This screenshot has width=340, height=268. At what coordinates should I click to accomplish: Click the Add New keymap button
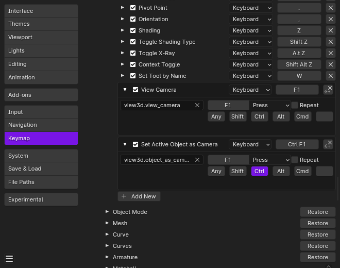pyautogui.click(x=139, y=196)
